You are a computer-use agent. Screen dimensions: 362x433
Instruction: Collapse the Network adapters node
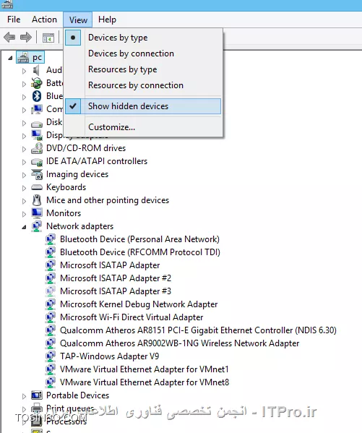point(24,227)
